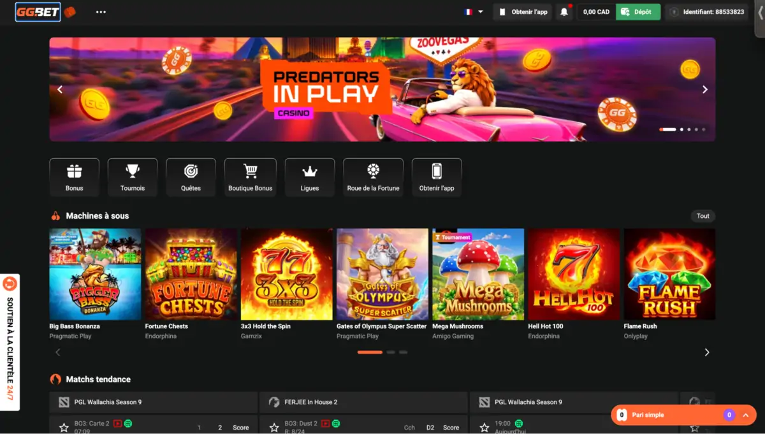765x434 pixels.
Task: Click the Matchs tendance heading
Action: [98, 379]
